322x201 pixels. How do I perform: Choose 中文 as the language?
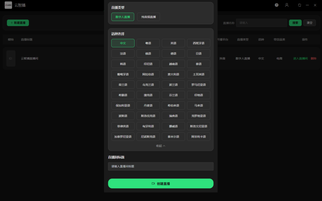pos(123,43)
